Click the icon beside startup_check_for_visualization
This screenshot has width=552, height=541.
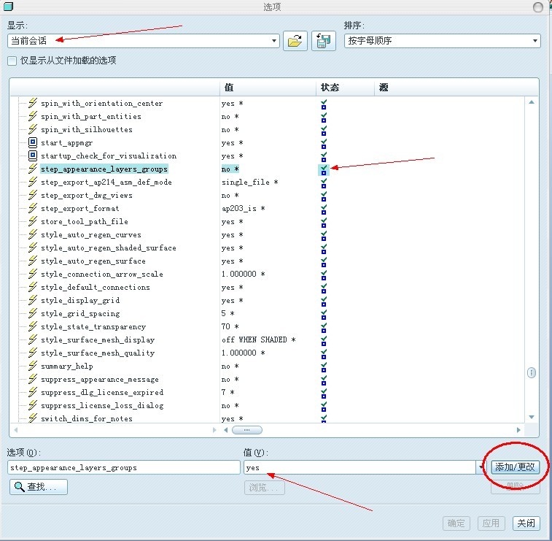pyautogui.click(x=33, y=156)
